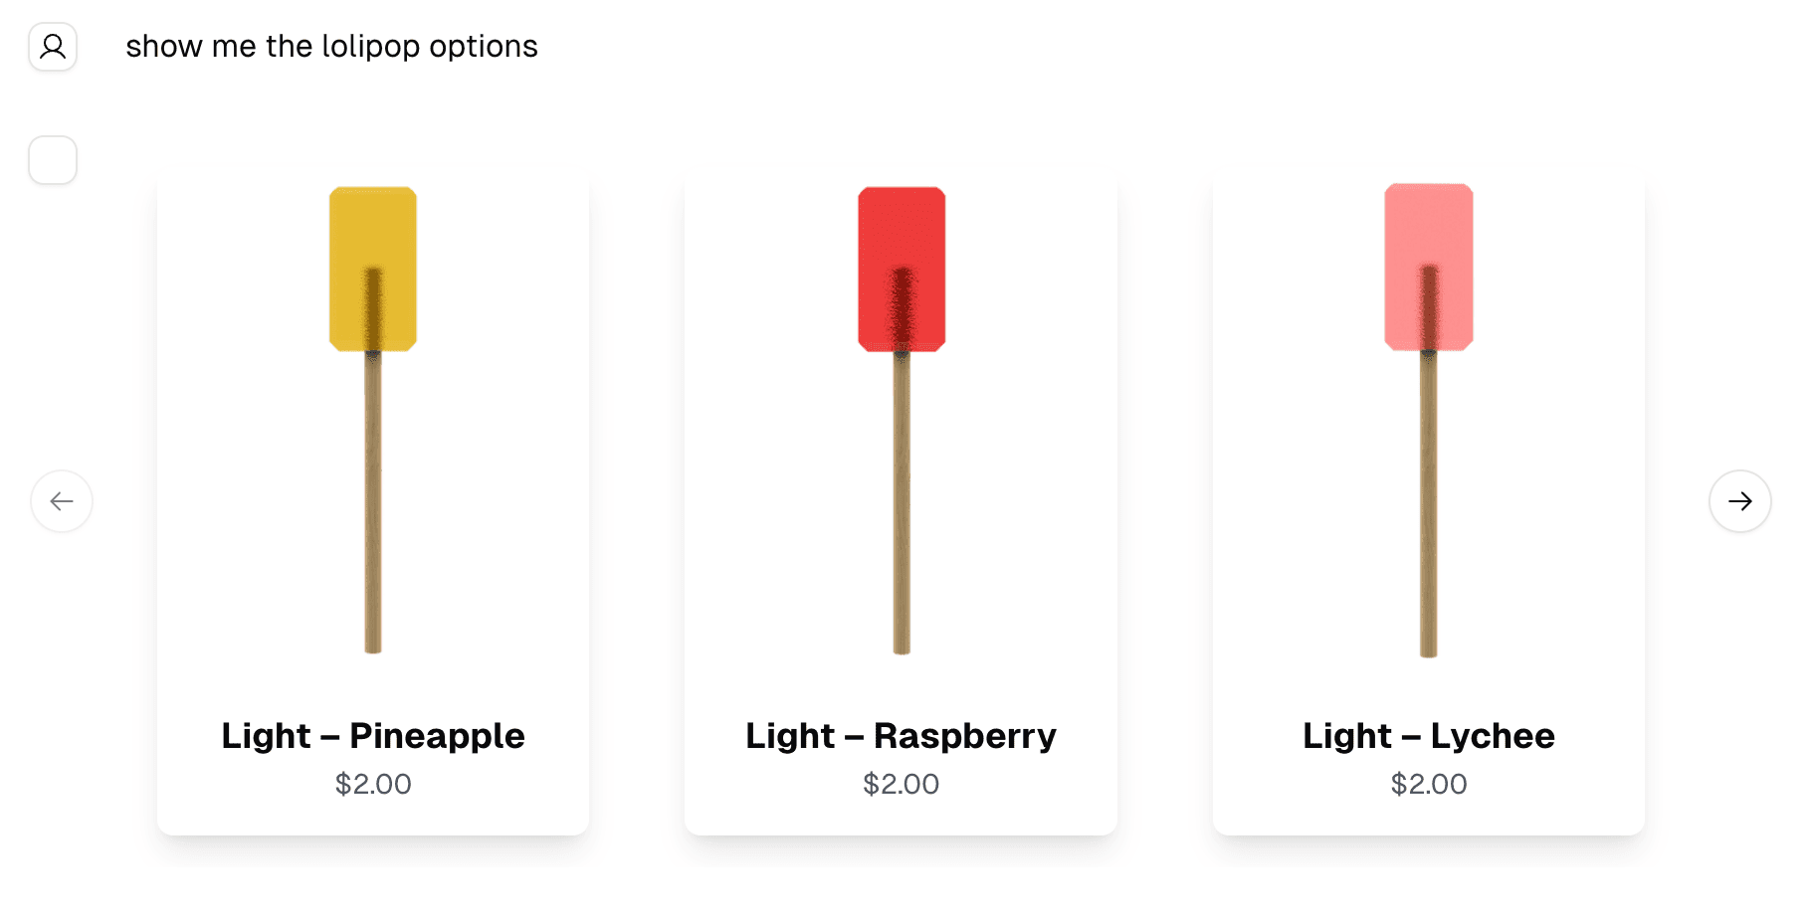
Task: Click the empty assistant avatar box
Action: [x=53, y=160]
